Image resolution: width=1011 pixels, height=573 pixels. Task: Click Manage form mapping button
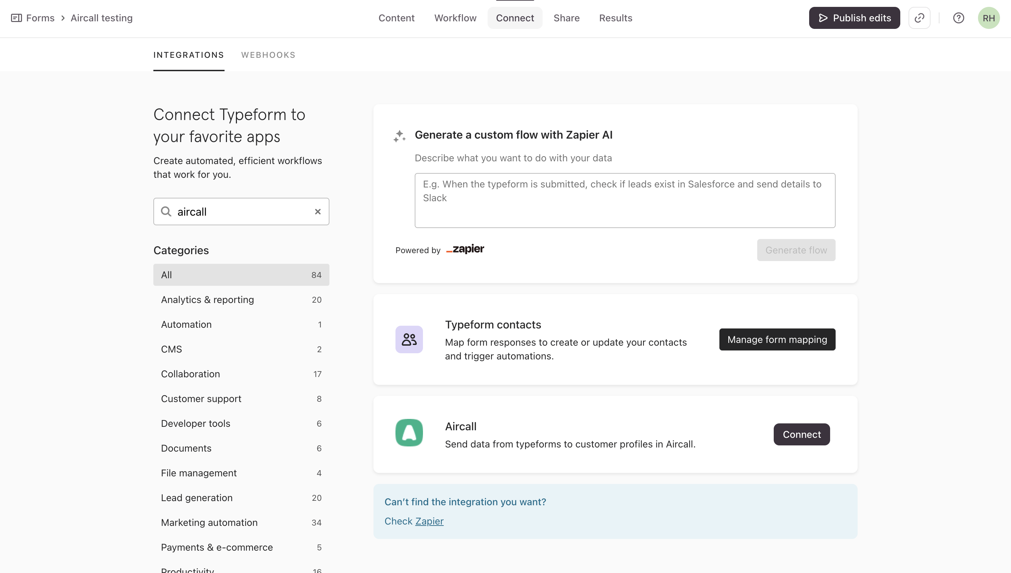777,339
